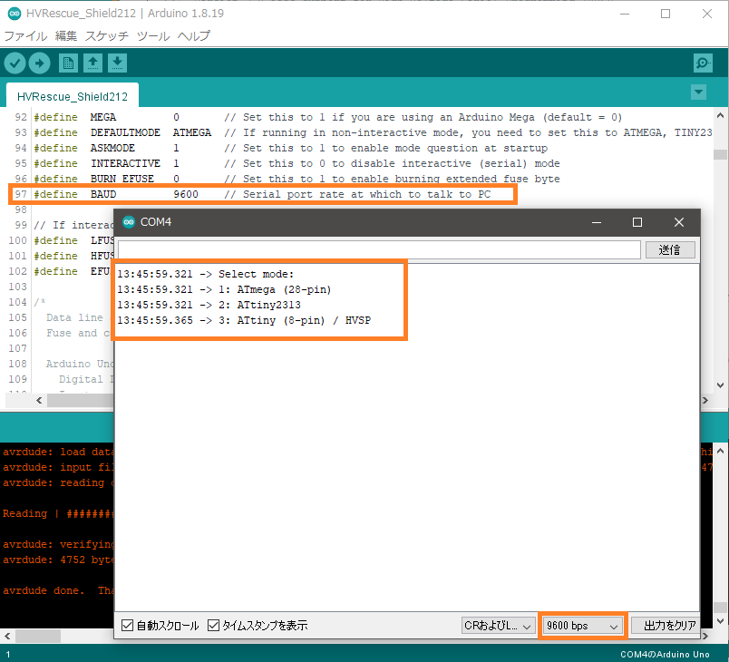
Task: Click the editor horizontal scroll right arrow
Action: coord(705,400)
